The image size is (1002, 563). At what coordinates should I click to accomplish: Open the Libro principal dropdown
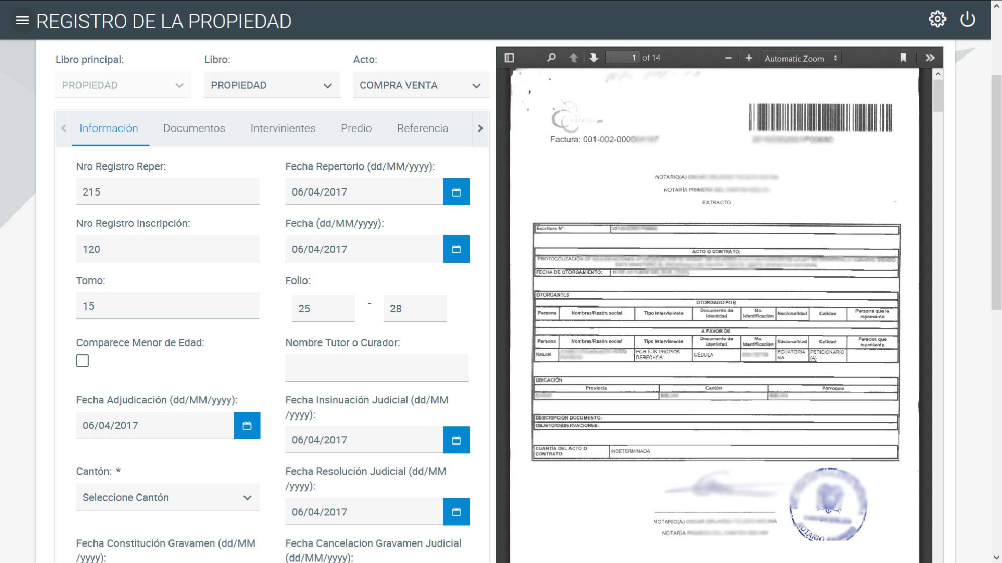(123, 85)
